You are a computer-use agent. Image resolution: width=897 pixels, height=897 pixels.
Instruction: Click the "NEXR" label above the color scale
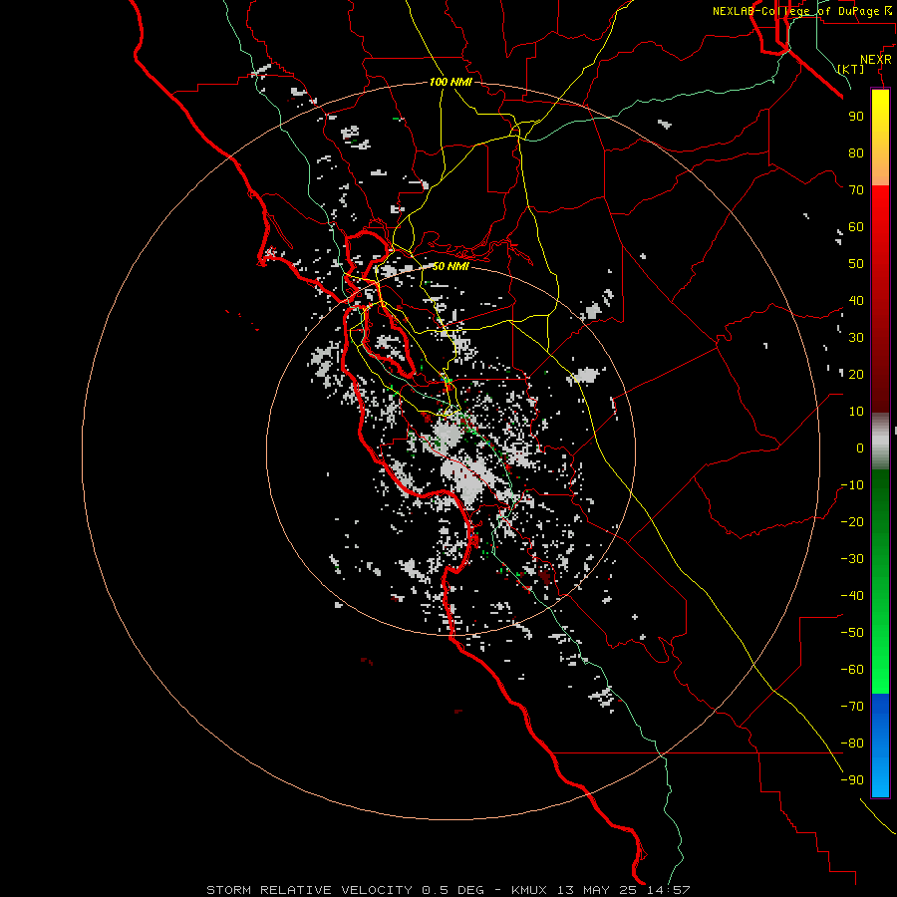point(875,60)
